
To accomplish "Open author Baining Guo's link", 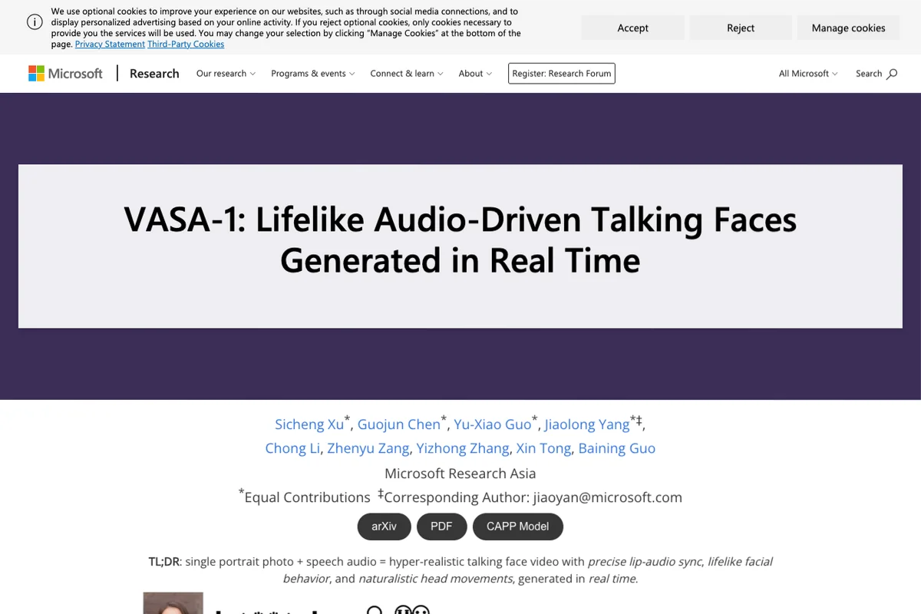I will click(x=616, y=448).
